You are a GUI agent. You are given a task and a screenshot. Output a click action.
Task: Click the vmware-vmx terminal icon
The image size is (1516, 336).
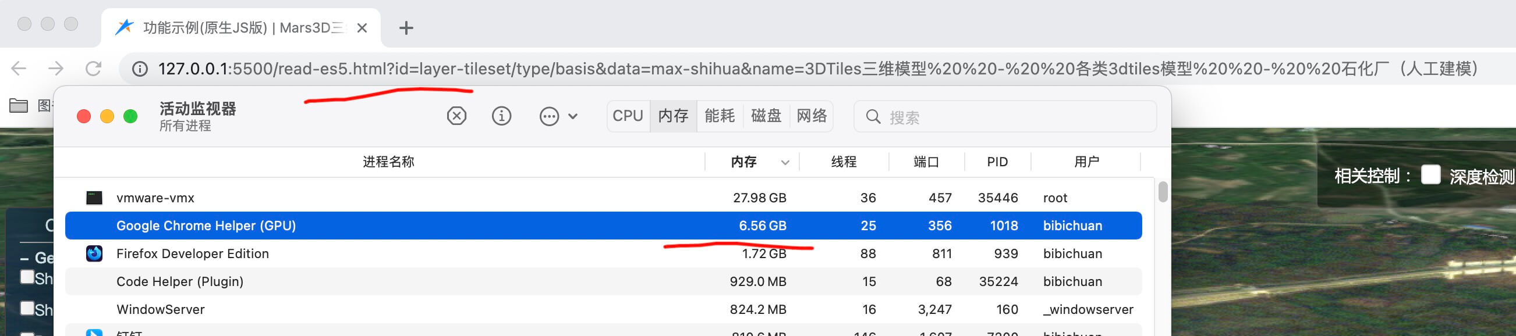[x=94, y=198]
